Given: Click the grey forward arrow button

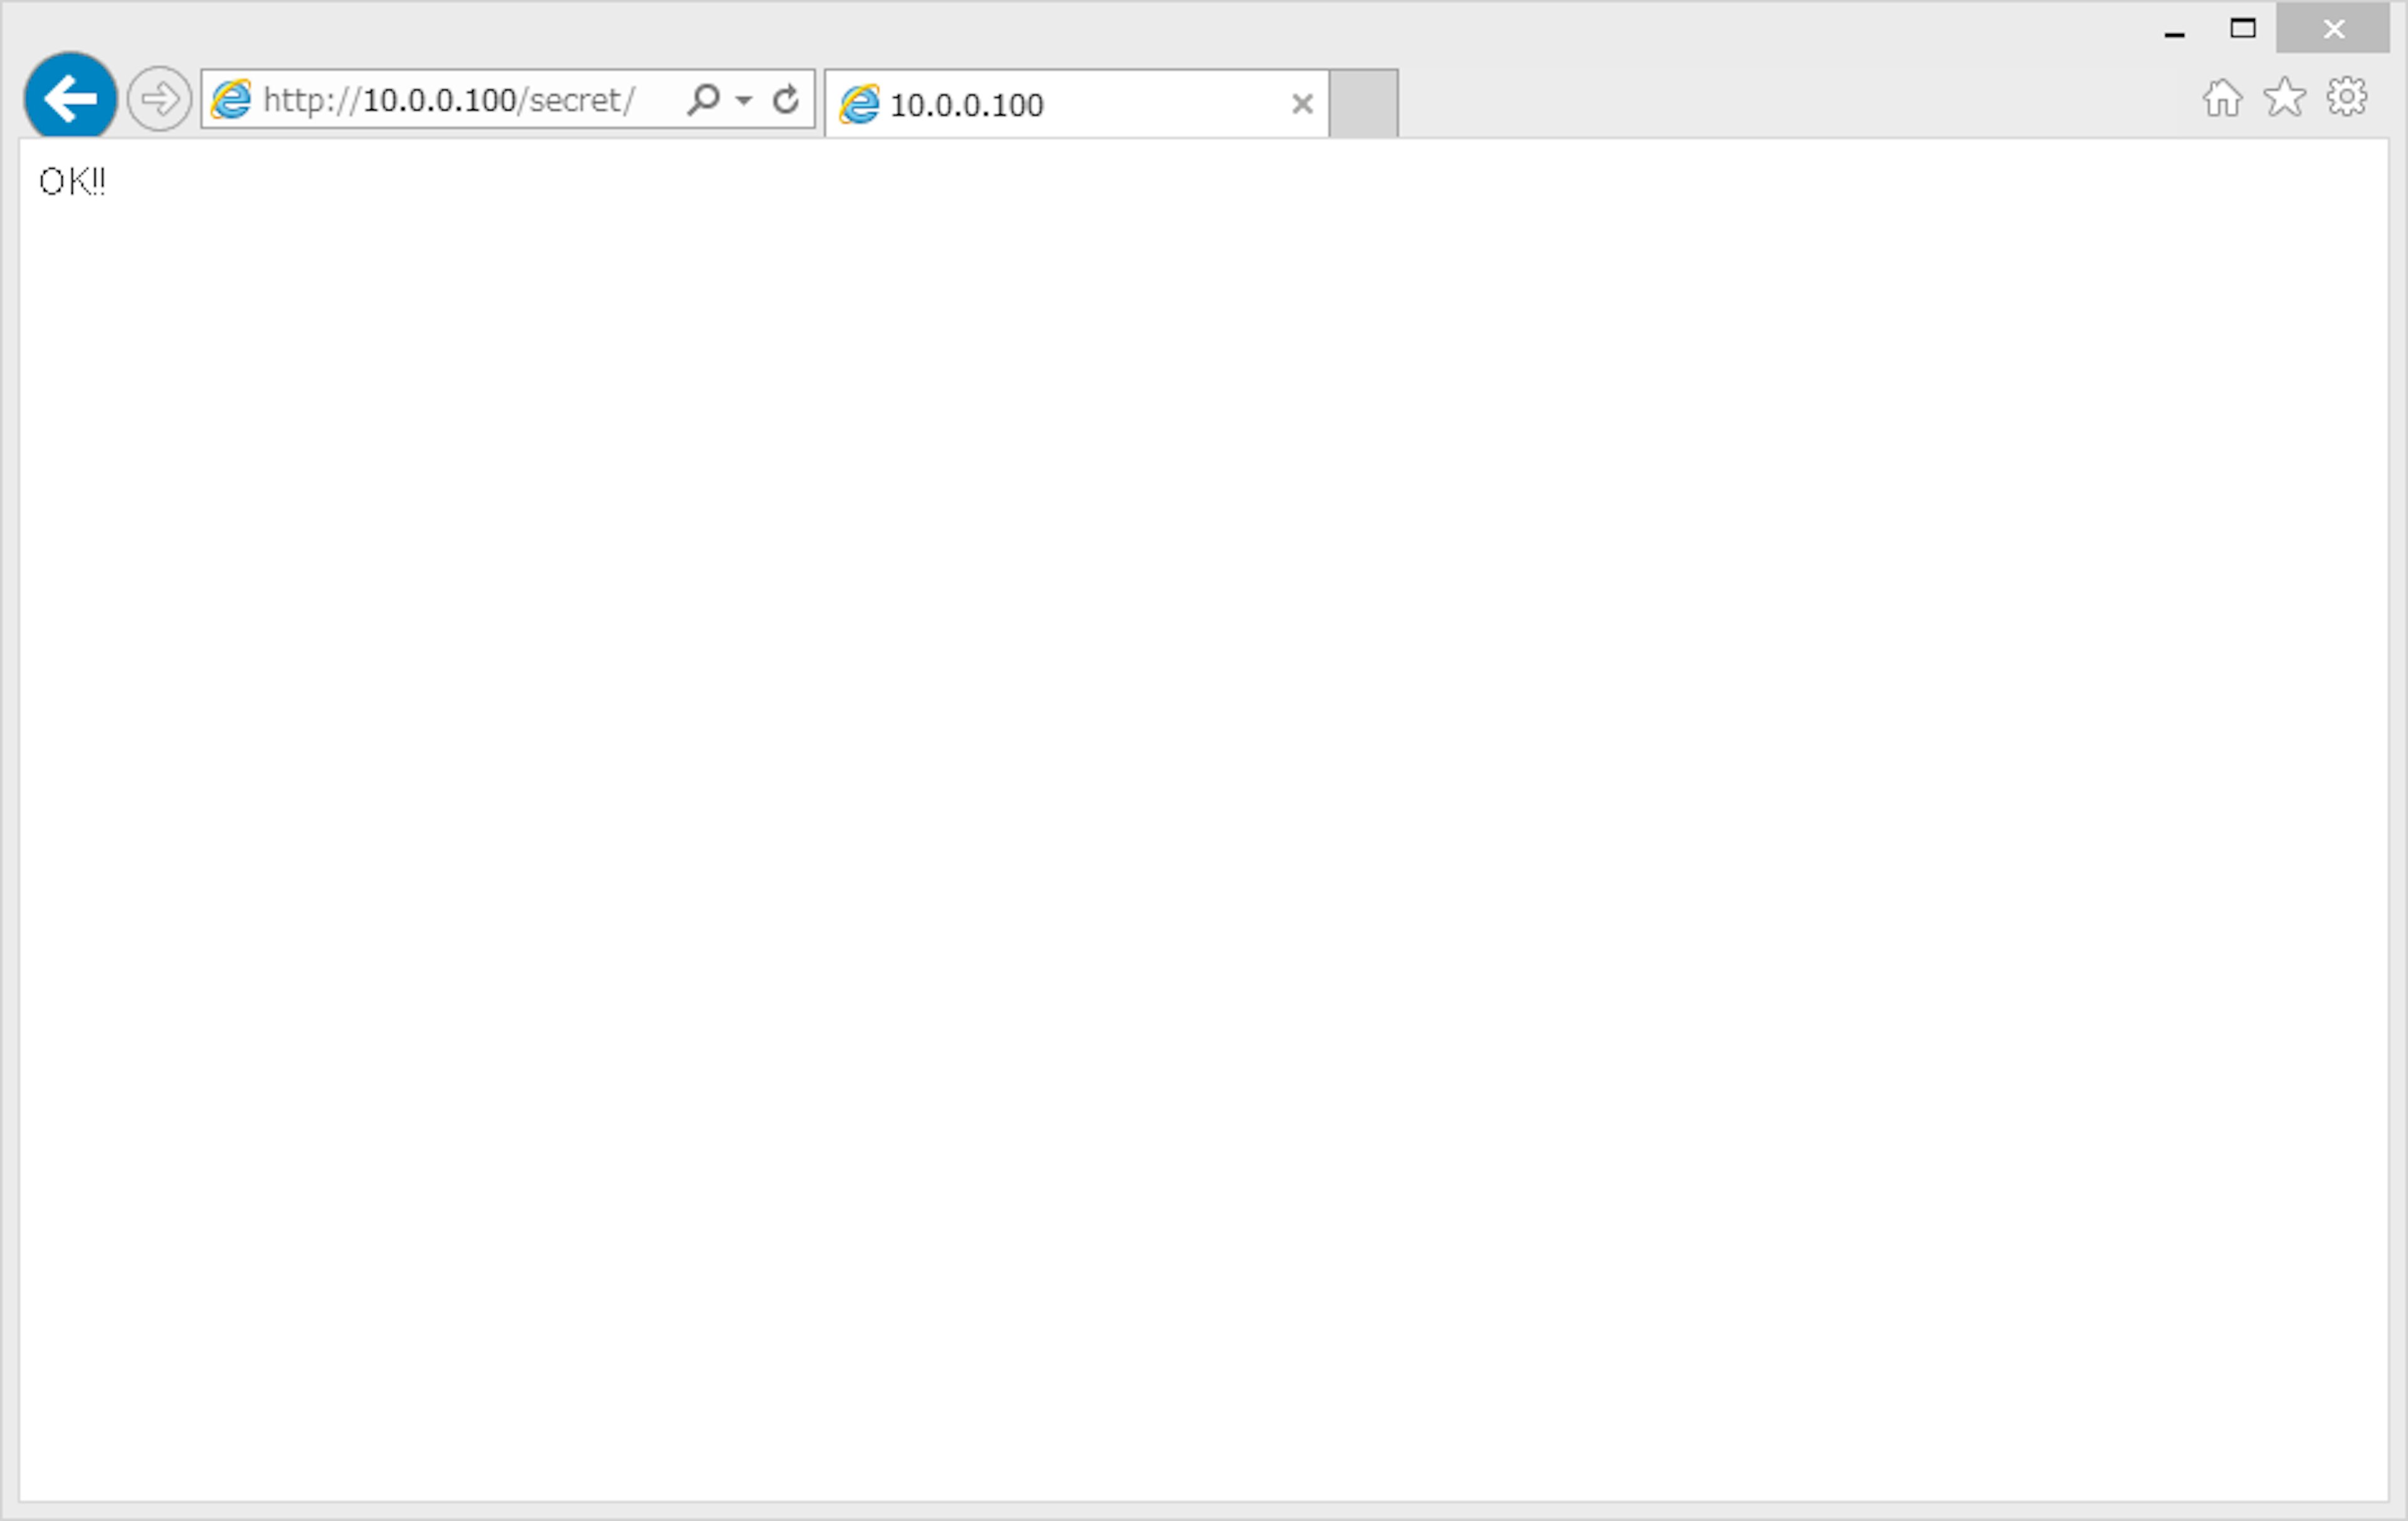Looking at the screenshot, I should tap(159, 99).
